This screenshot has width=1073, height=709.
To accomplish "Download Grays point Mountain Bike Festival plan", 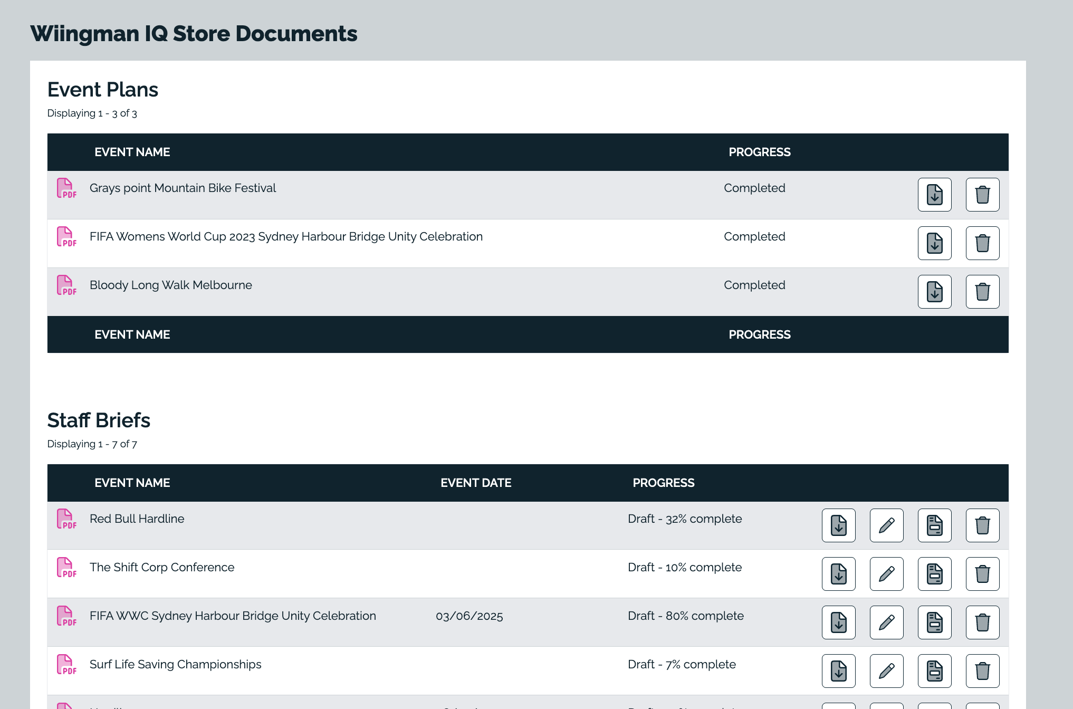I will point(934,195).
